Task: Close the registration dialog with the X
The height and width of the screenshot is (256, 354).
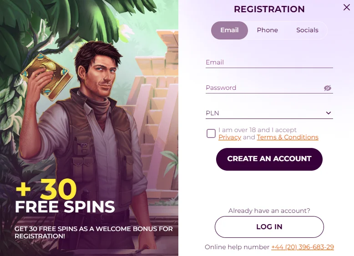Action: click(347, 7)
